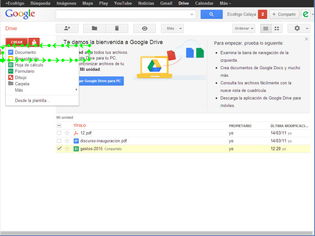The height and width of the screenshot is (236, 315).
Task: Star the 12.pdf file
Action: pyautogui.click(x=67, y=133)
